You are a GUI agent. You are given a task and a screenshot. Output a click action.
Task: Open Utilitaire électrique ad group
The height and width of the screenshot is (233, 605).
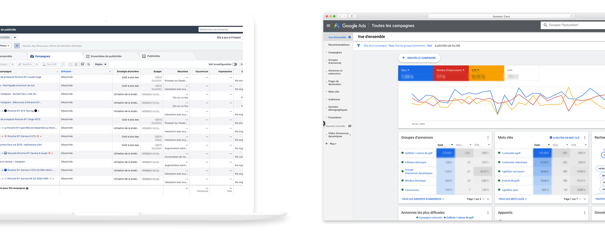416,162
